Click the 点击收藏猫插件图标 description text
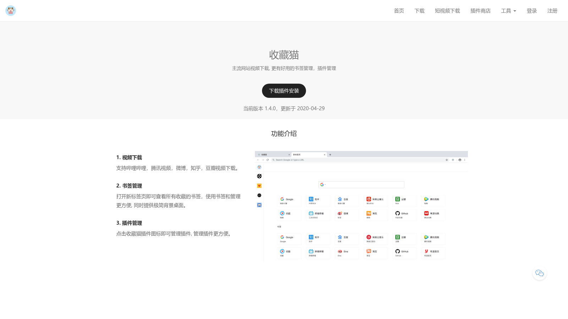The height and width of the screenshot is (319, 568). pyautogui.click(x=175, y=234)
